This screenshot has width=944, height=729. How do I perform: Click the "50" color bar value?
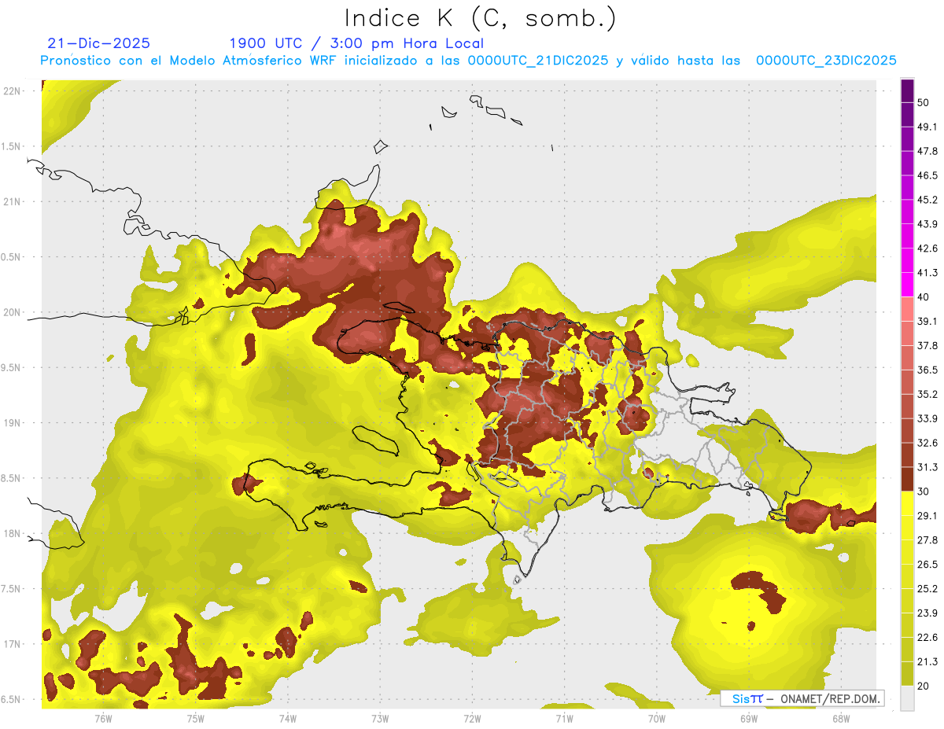pos(924,102)
